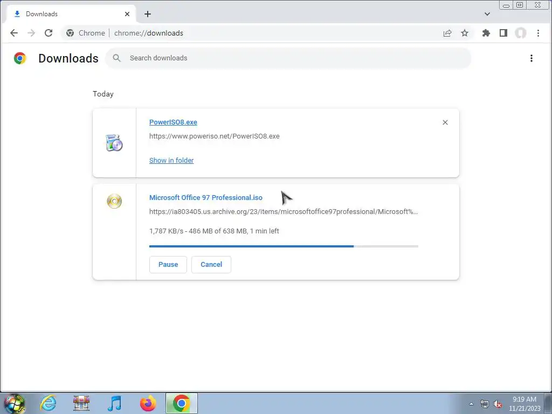The image size is (552, 414).
Task: Open a new tab with plus button
Action: (x=148, y=14)
